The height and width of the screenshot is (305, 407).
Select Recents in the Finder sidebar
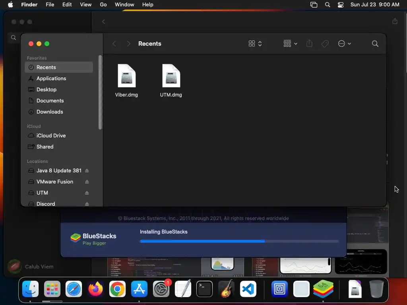coord(59,67)
